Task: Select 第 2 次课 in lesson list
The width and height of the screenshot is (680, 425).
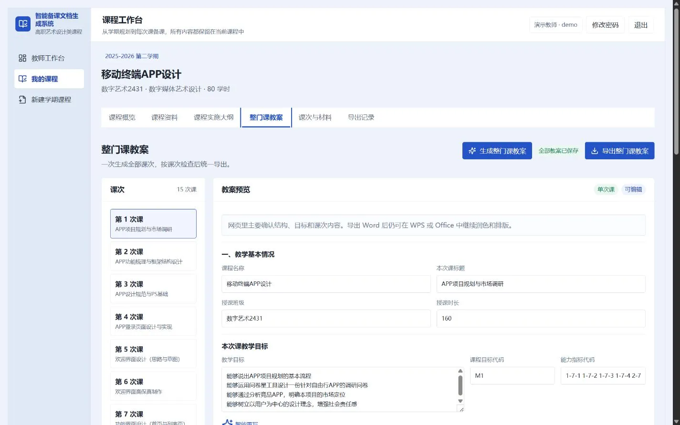Action: [x=153, y=256]
